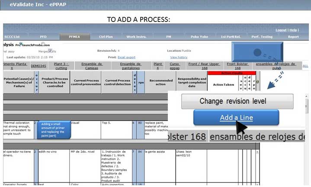Open the Ensamble de pantalones process
The width and height of the screenshot is (311, 187).
tap(131, 66)
